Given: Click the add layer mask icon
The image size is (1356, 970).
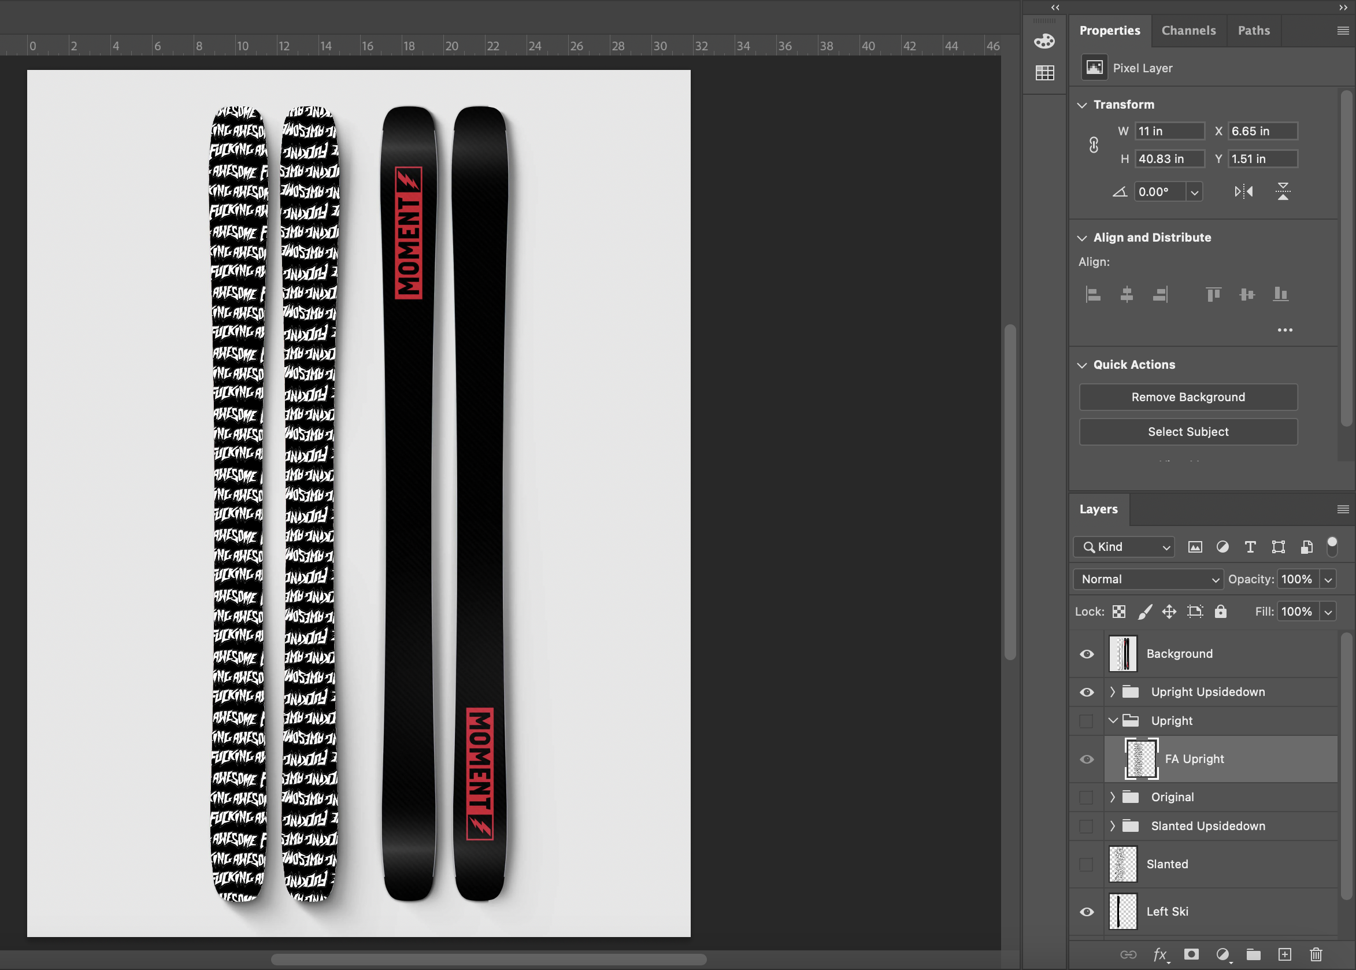Looking at the screenshot, I should pos(1191,954).
